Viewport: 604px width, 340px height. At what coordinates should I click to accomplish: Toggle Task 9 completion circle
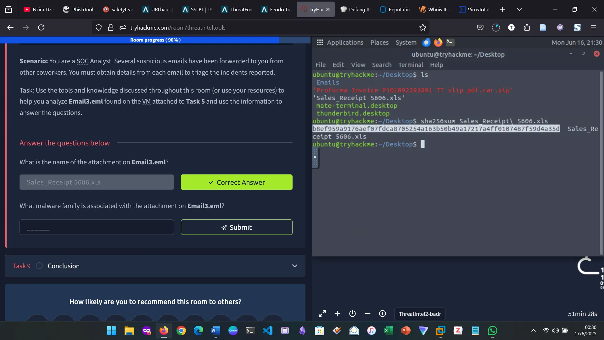pyautogui.click(x=39, y=266)
